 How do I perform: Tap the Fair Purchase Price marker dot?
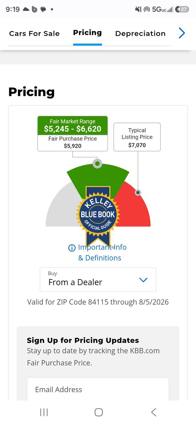[97, 164]
